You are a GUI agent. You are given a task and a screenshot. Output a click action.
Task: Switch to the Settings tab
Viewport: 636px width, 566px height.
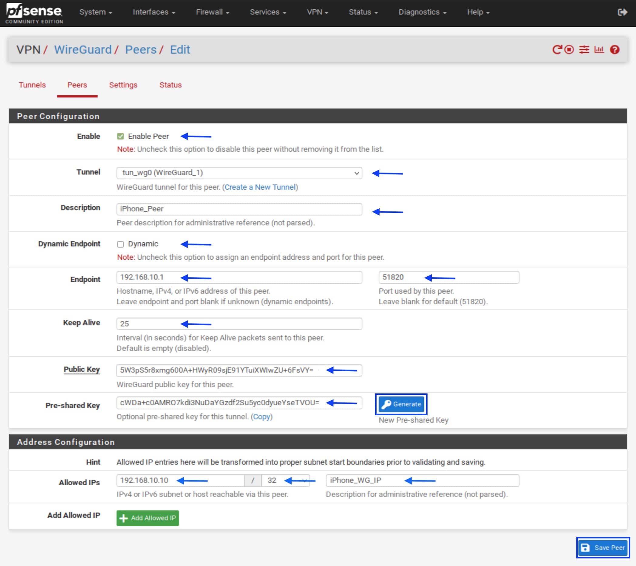pos(123,85)
